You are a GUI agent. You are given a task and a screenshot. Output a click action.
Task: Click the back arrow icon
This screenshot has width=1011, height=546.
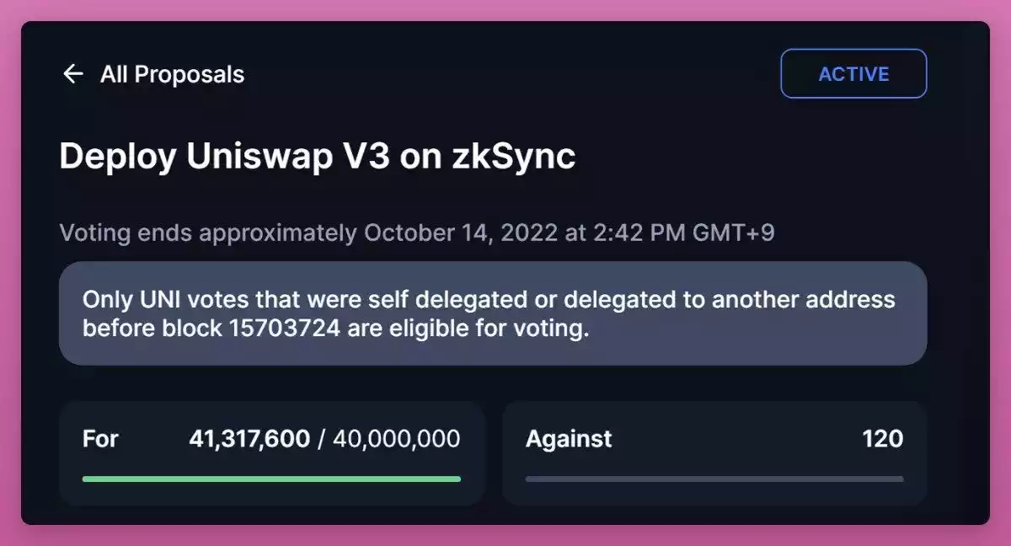pyautogui.click(x=73, y=74)
